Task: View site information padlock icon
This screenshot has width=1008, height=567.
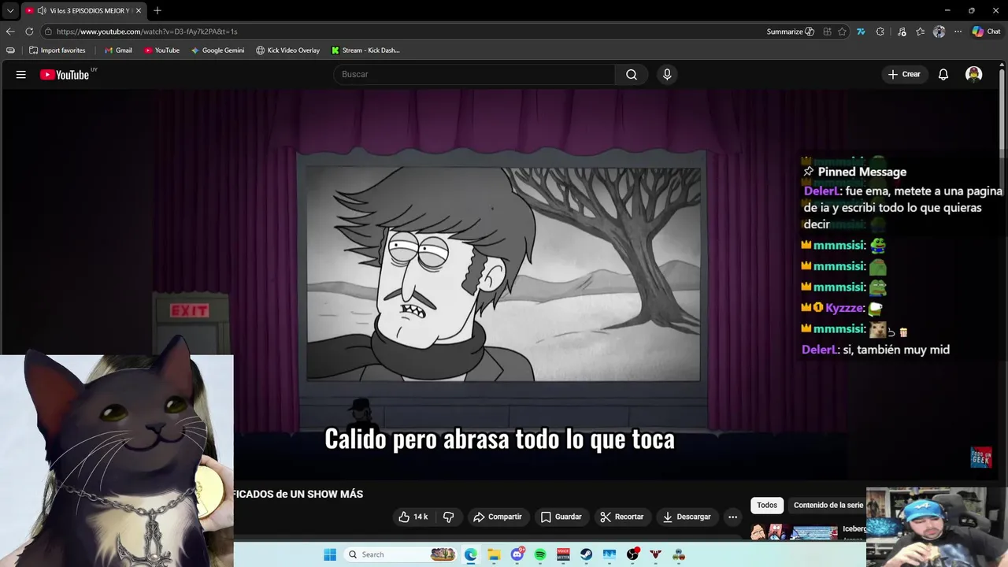Action: coord(48,31)
